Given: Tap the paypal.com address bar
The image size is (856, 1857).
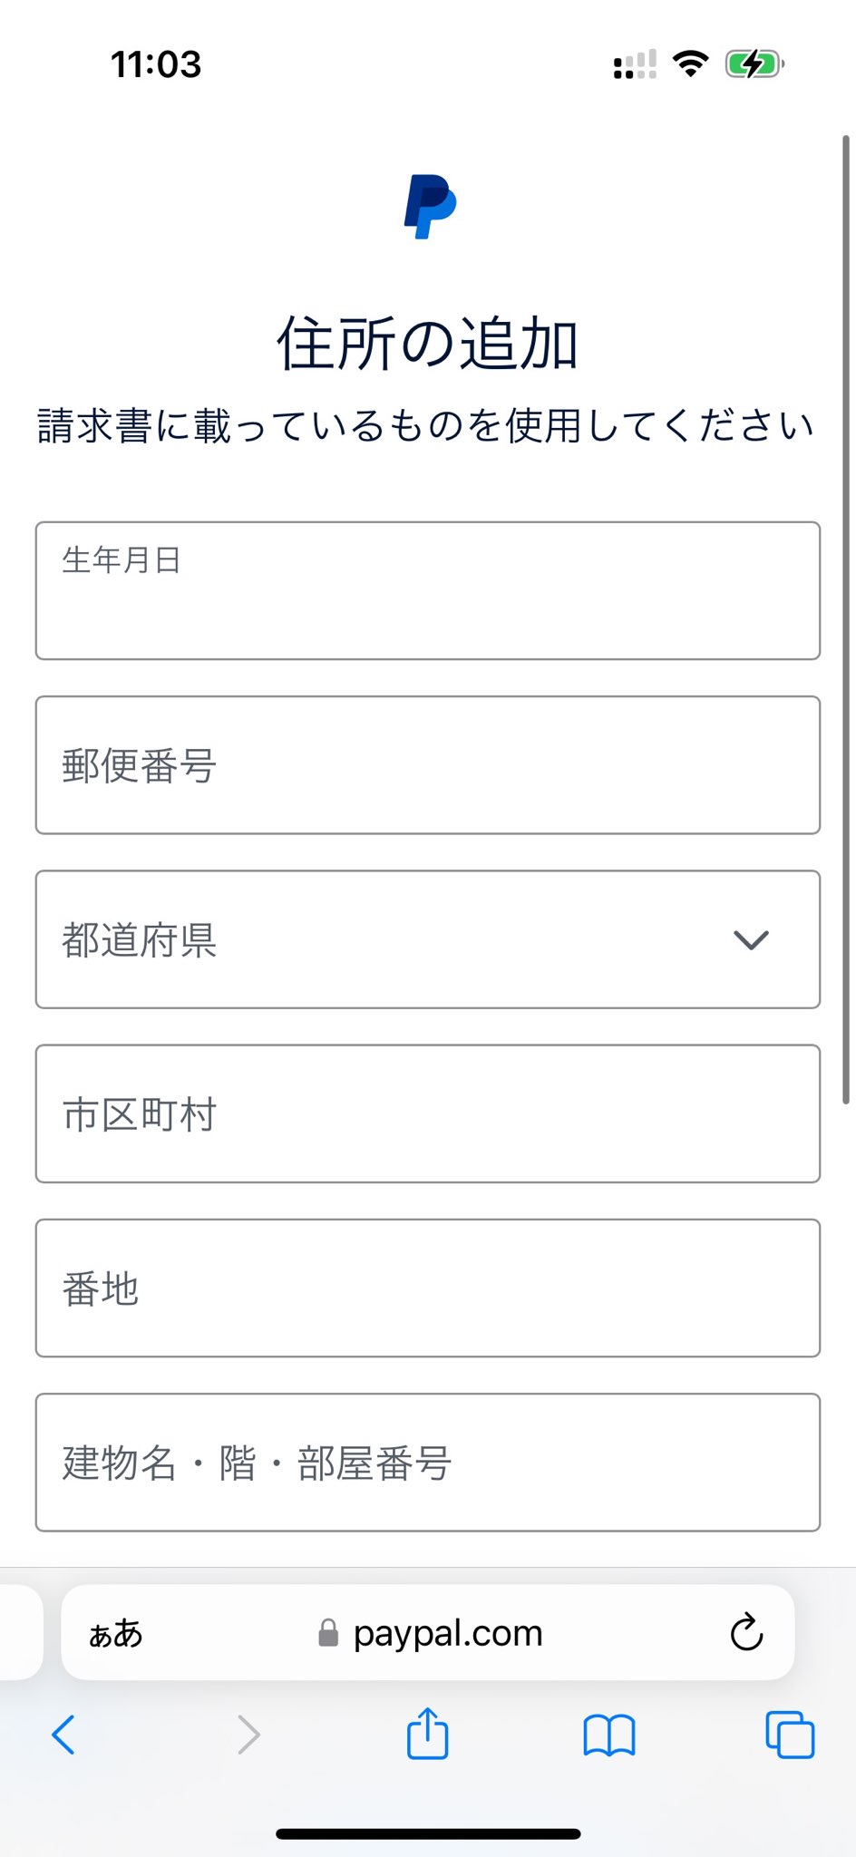Looking at the screenshot, I should [448, 1634].
